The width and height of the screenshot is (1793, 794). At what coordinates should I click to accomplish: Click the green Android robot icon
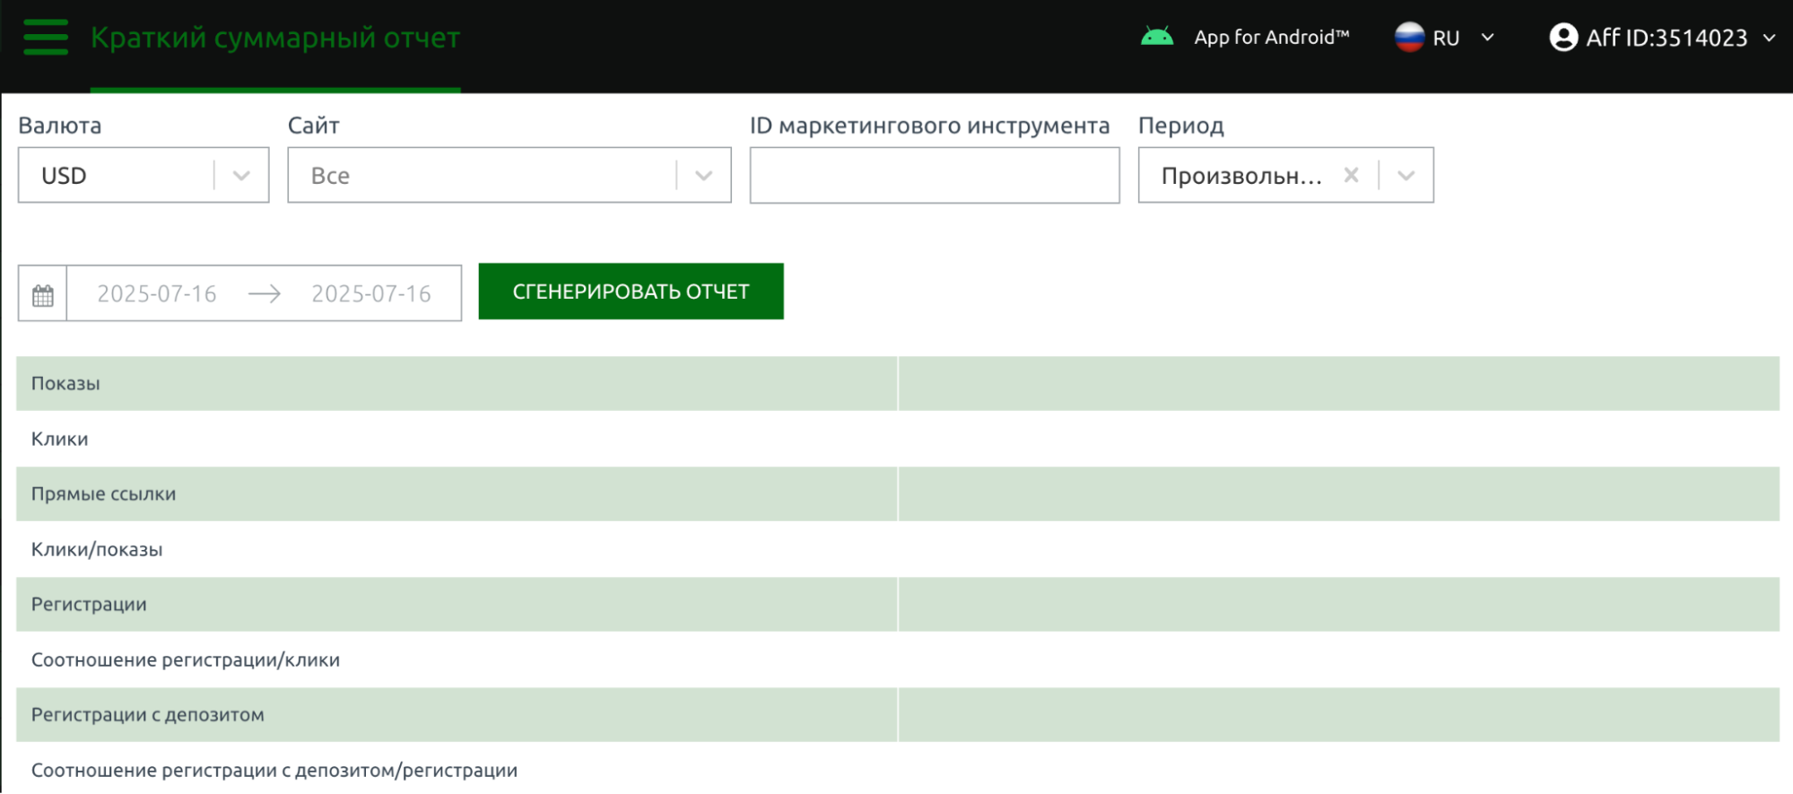point(1157,38)
